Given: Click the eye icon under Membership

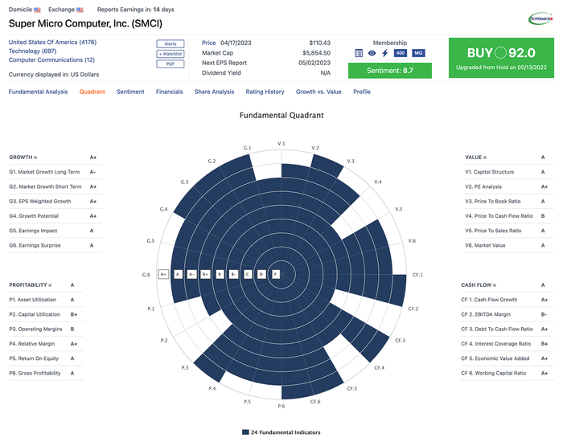Looking at the screenshot, I should [x=372, y=53].
